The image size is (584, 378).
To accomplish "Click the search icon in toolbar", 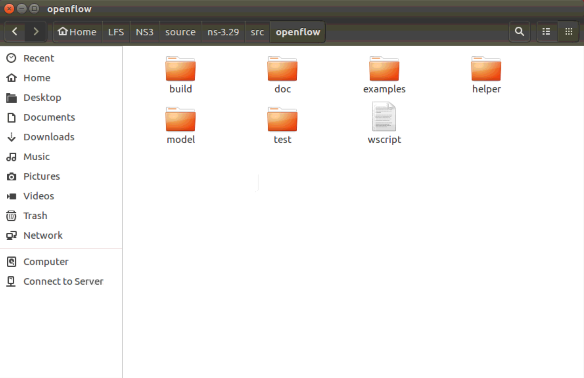I will pyautogui.click(x=519, y=32).
